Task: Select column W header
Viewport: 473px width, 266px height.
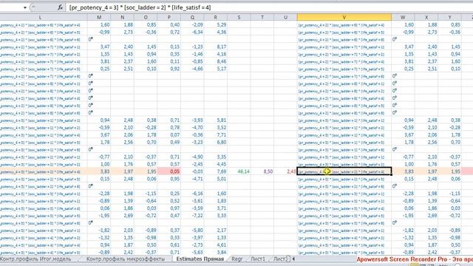Action: 403,18
